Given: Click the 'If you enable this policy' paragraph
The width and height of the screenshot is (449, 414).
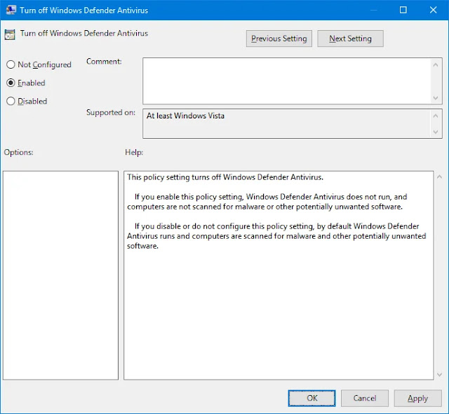Looking at the screenshot, I should tap(267, 202).
